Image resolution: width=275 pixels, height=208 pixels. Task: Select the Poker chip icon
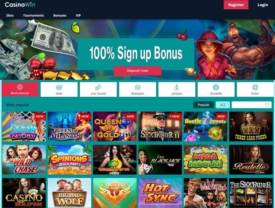coord(255,87)
